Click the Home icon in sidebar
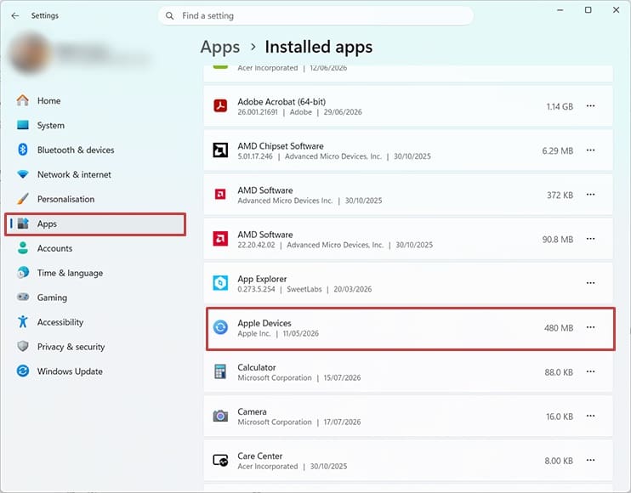Image resolution: width=631 pixels, height=493 pixels. coord(22,100)
